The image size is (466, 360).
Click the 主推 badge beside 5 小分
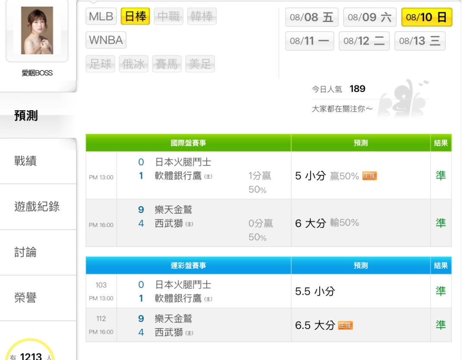[369, 176]
